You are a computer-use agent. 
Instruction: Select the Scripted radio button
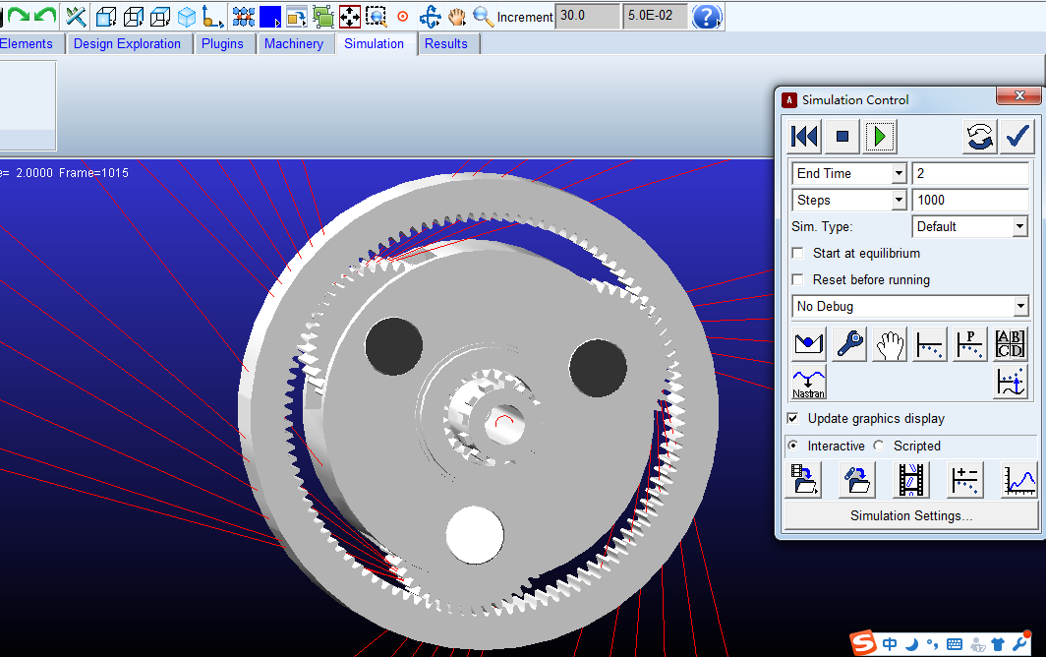(879, 447)
